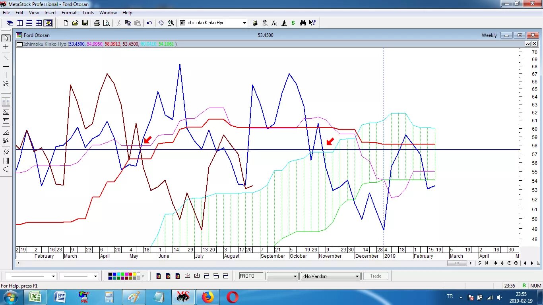Screen dimensions: 543x305
Task: Open the System Tester microscope icon
Action: tap(284, 23)
